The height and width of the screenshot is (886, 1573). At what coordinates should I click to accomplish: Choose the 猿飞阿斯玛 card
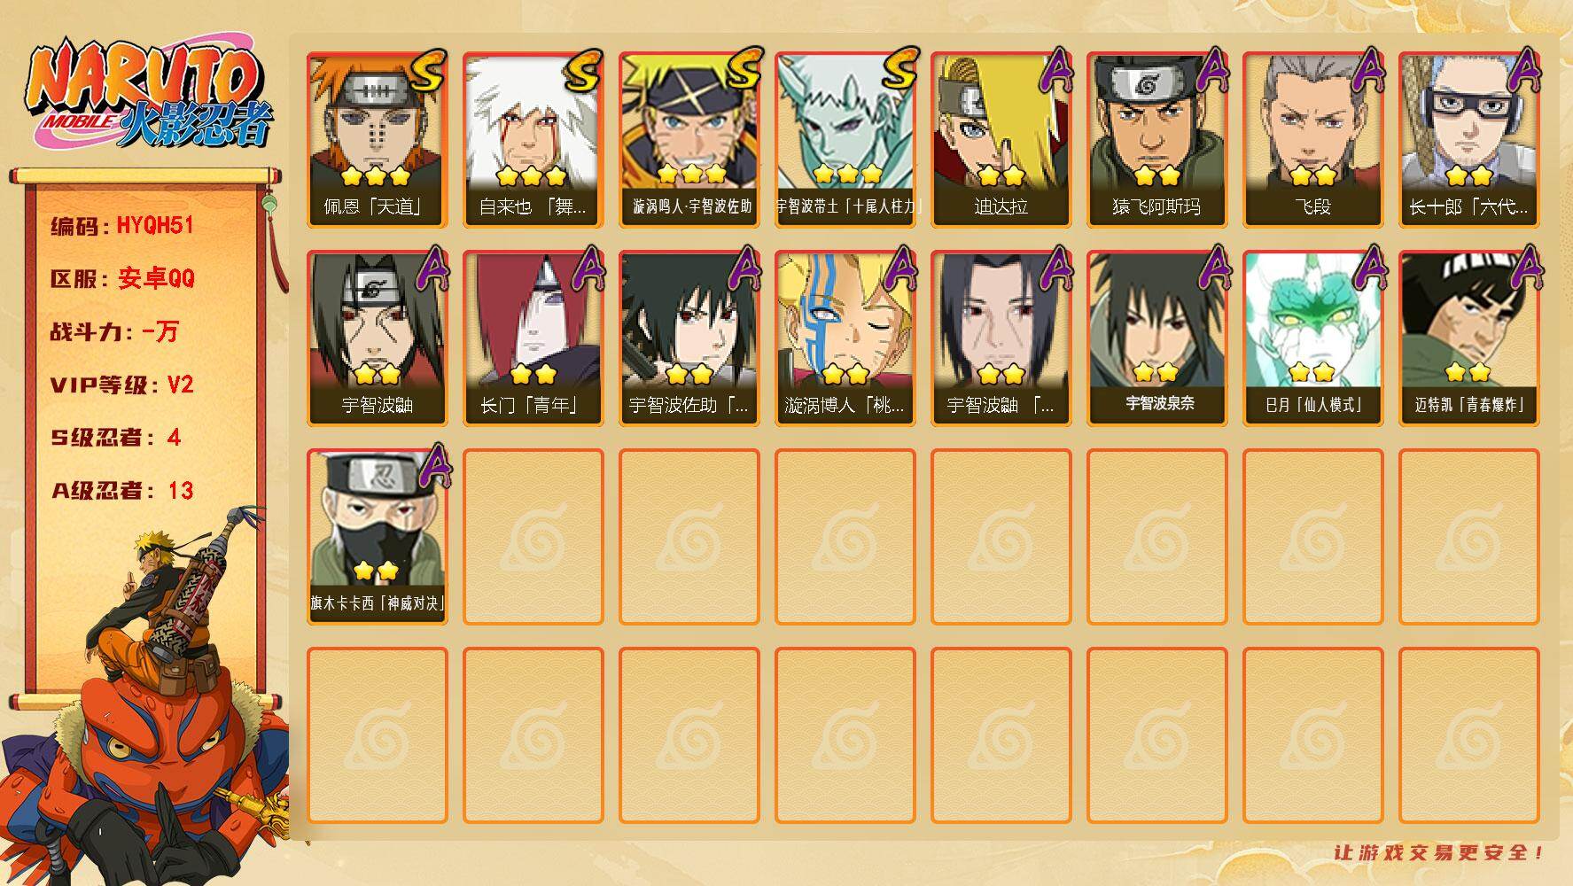coord(1156,140)
